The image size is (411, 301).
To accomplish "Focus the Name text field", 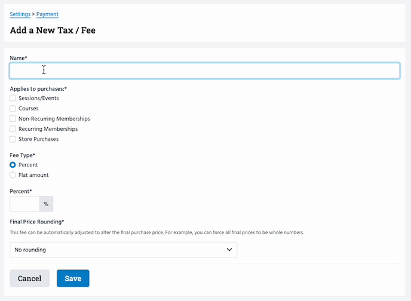I will pyautogui.click(x=204, y=70).
